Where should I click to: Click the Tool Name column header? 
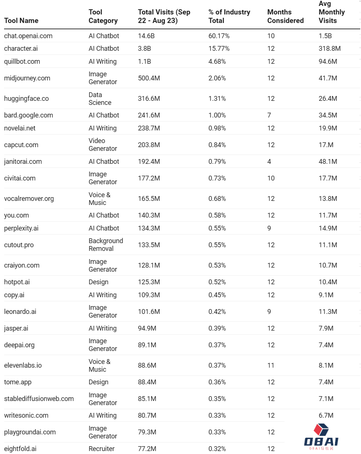coord(21,21)
